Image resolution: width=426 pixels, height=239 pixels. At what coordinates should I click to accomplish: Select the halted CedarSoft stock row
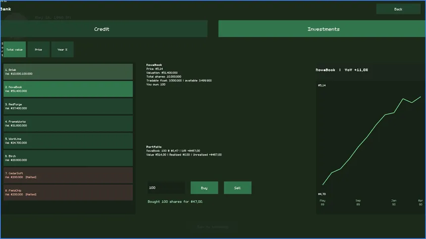(68, 175)
